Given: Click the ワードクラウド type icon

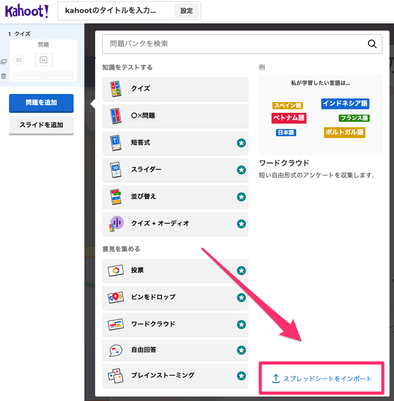Looking at the screenshot, I should click(x=116, y=325).
